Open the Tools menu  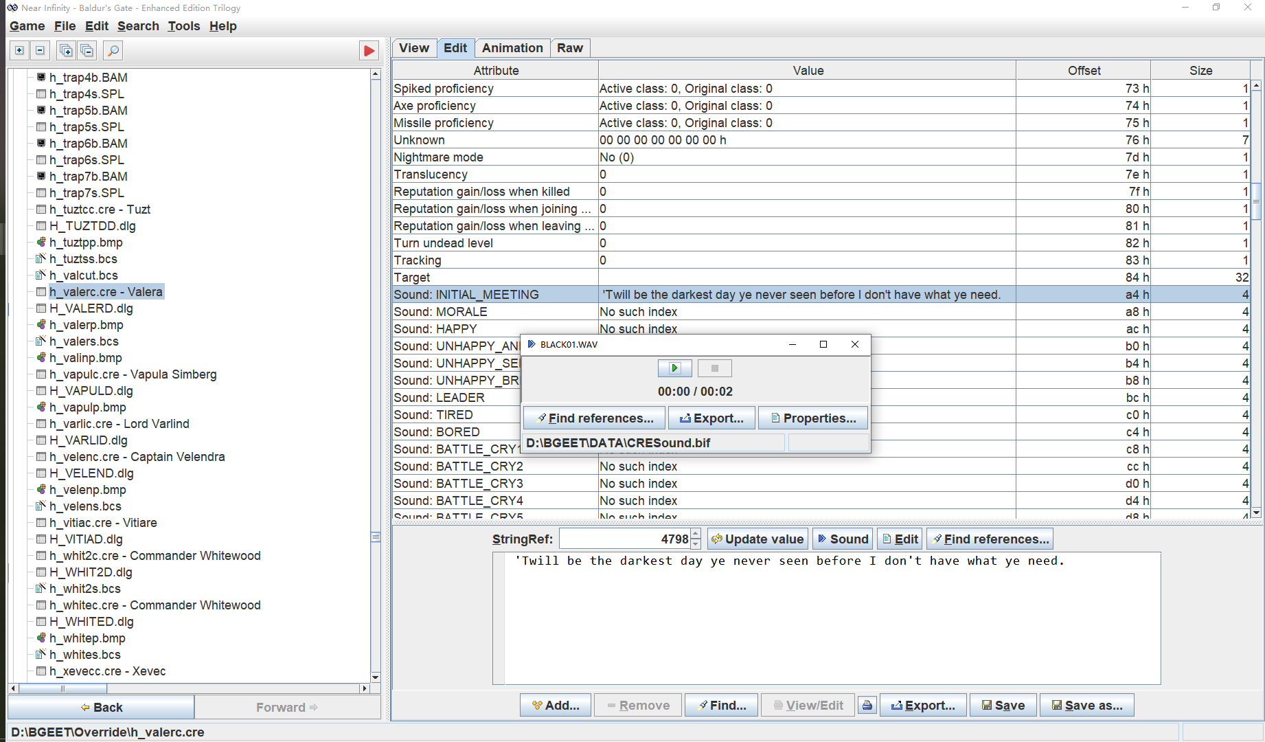pos(184,26)
